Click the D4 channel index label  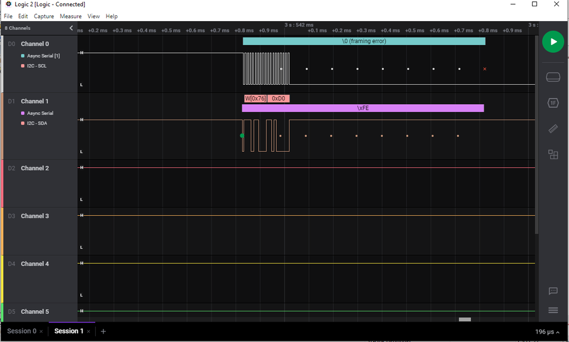[x=11, y=264]
